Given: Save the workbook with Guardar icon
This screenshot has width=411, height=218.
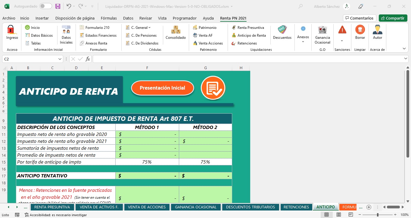Looking at the screenshot, I should [58, 6].
